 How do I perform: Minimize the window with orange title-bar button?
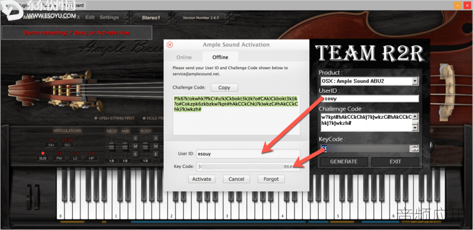pos(458,5)
